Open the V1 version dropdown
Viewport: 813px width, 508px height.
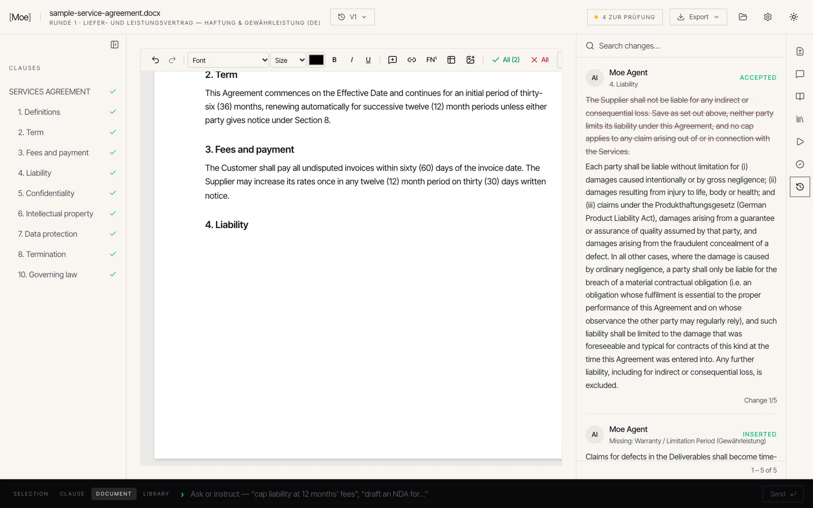tap(352, 17)
